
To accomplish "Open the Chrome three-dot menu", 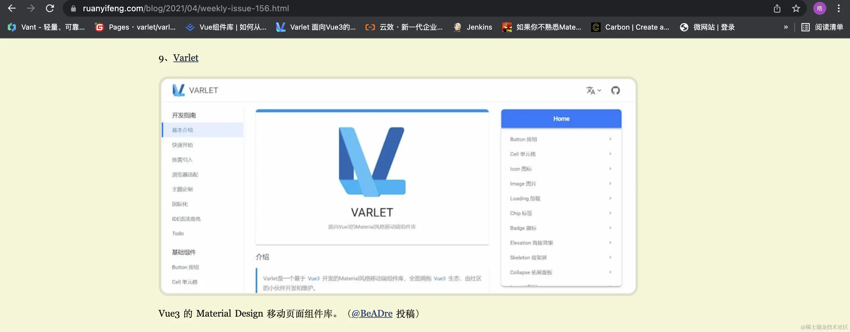I will click(838, 8).
